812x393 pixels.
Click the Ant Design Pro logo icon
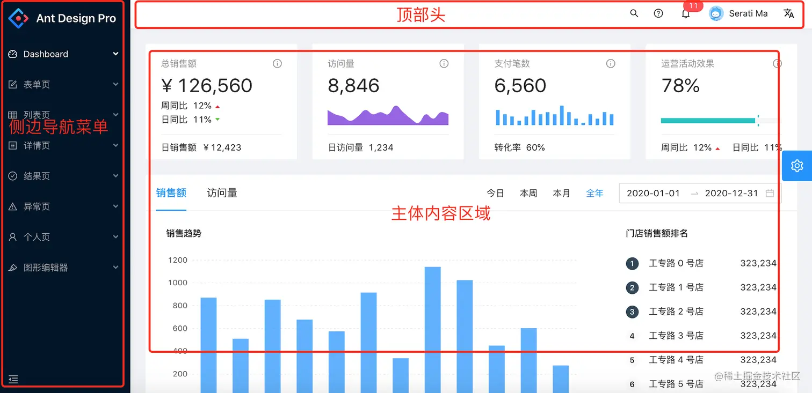point(18,18)
